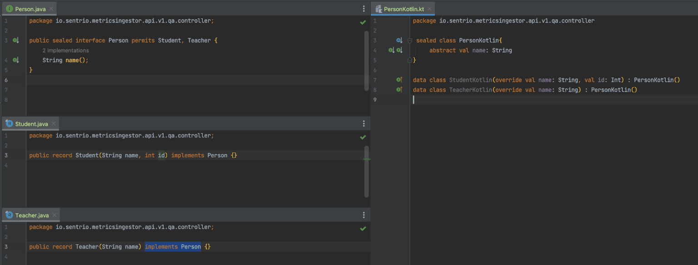Switch to the PersonKotlin.kt tab
The width and height of the screenshot is (698, 265).
[x=403, y=8]
